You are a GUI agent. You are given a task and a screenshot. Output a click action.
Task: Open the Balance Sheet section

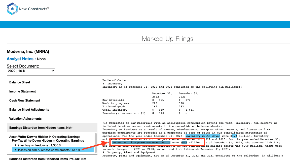click(x=52, y=82)
